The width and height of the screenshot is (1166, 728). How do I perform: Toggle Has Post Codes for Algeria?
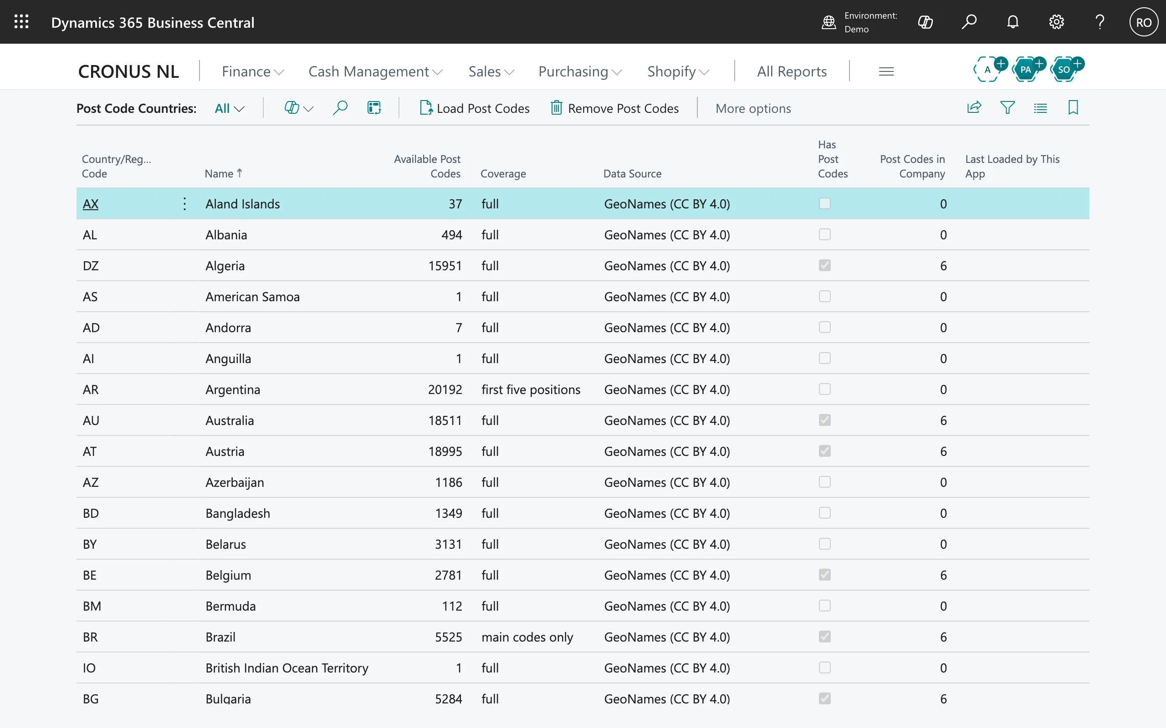(x=824, y=265)
